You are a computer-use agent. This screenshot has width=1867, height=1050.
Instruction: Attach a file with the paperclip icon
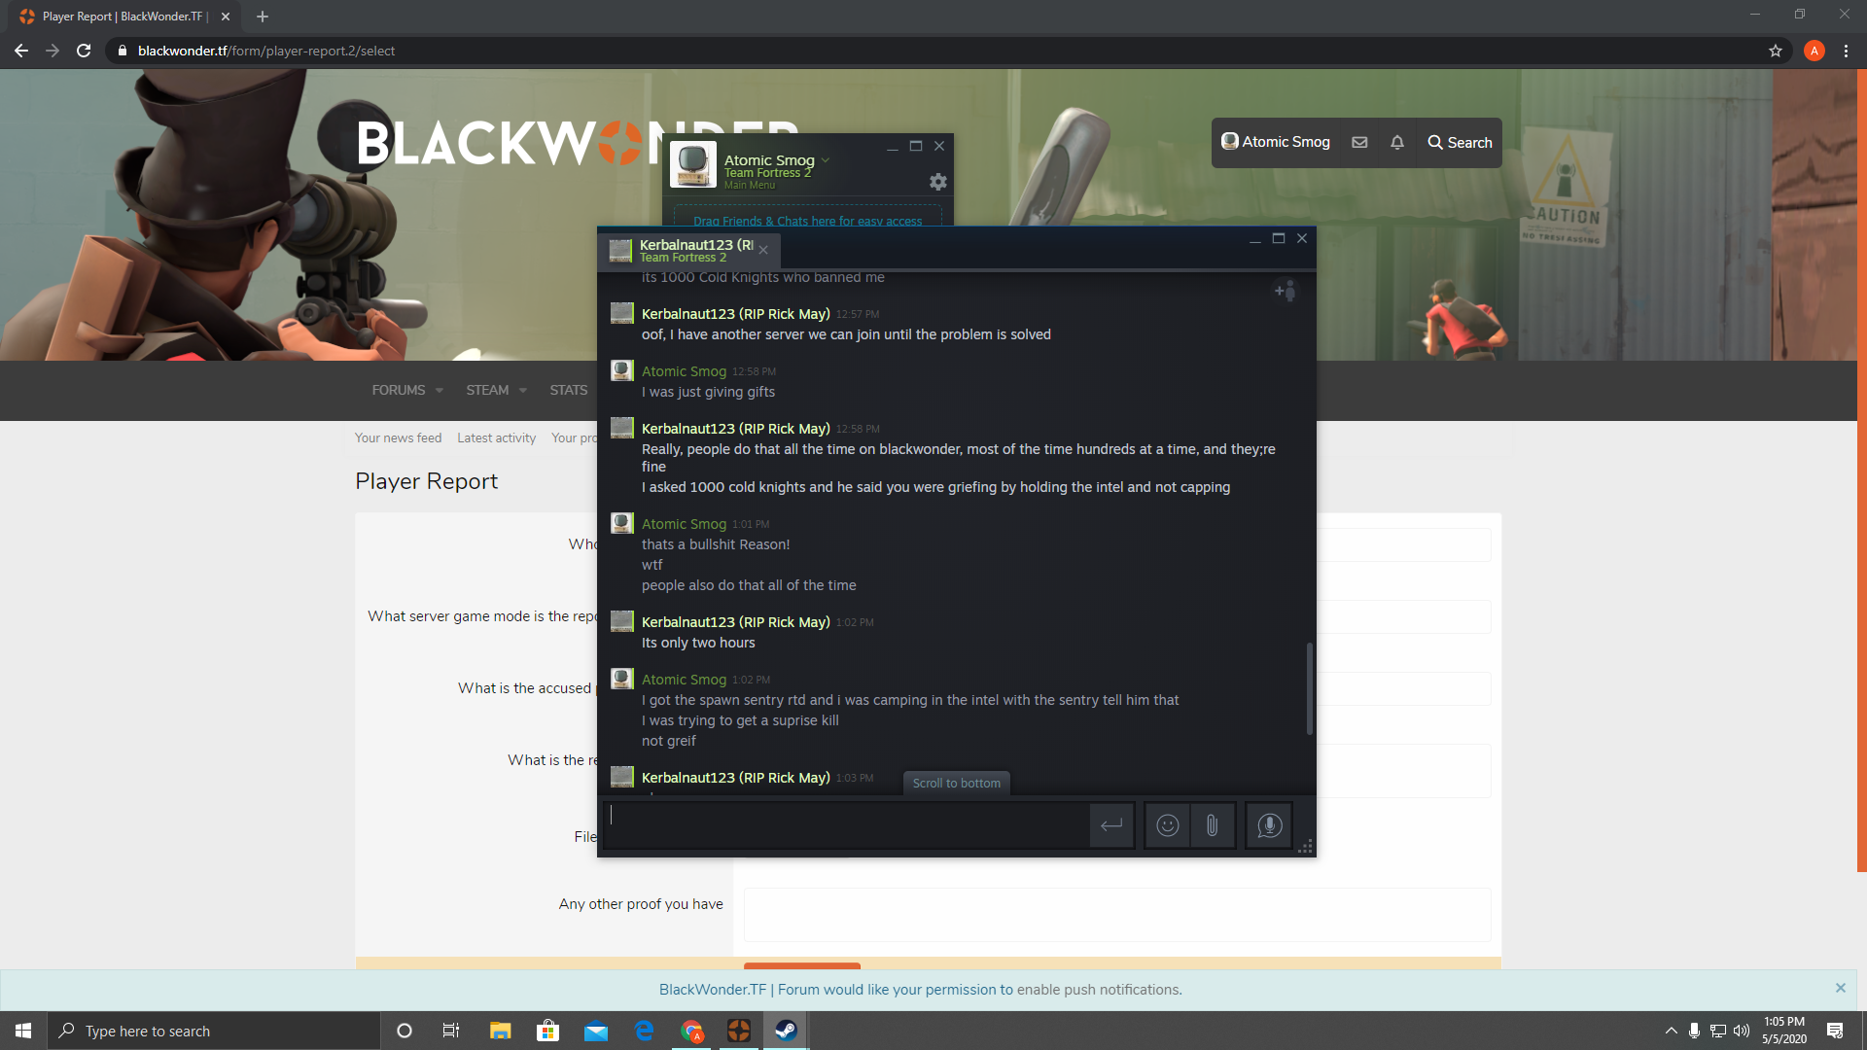(1213, 825)
